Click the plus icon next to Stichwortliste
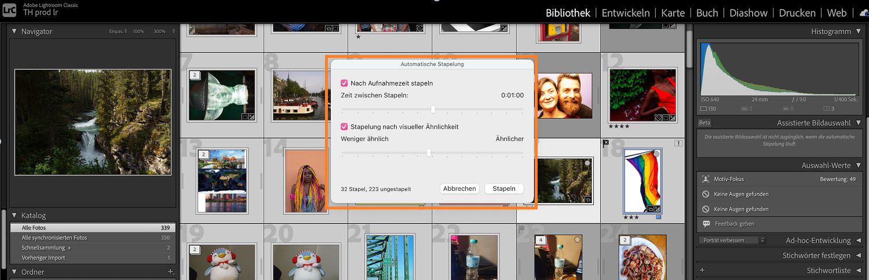The image size is (869, 280). coord(702,270)
